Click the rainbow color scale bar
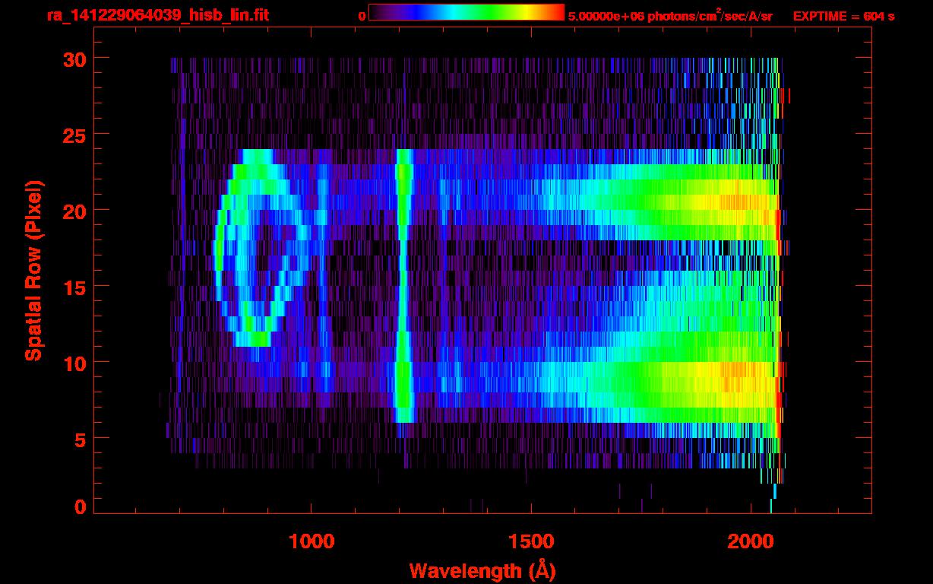The height and width of the screenshot is (584, 933). pos(466,12)
